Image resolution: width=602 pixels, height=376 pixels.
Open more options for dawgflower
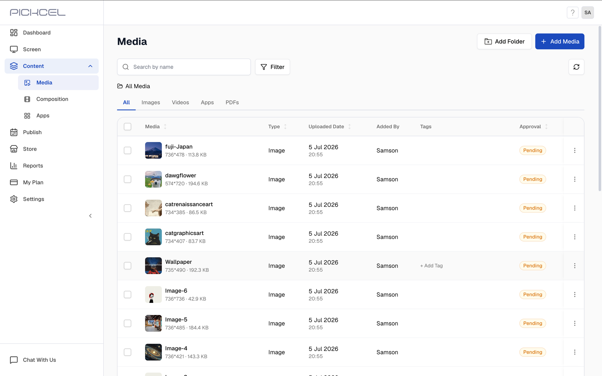pos(575,179)
